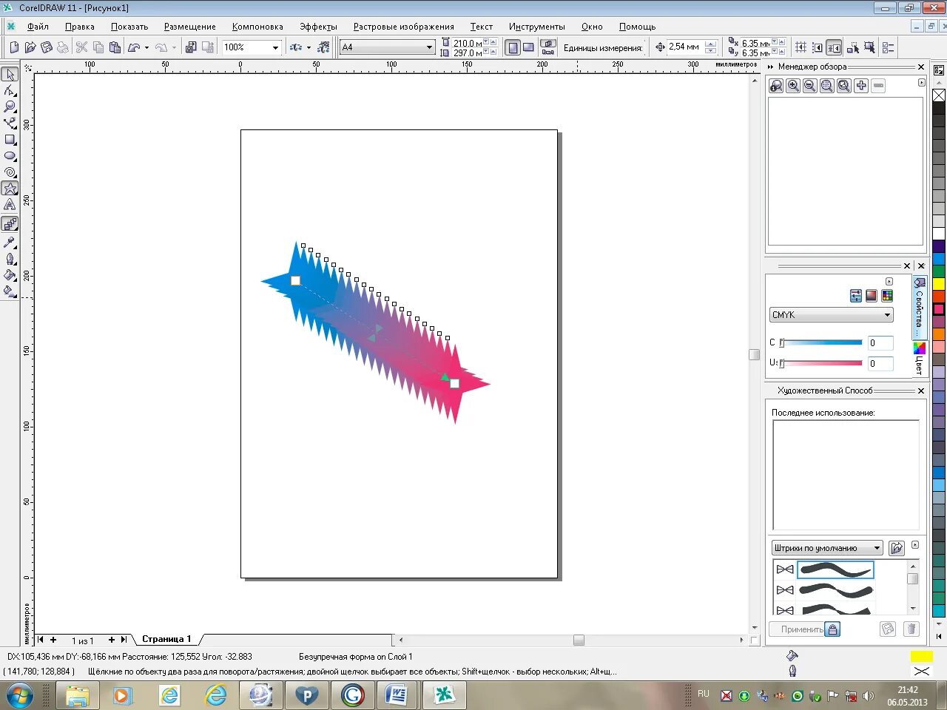Select the Pick tool
947x710 pixels.
(10, 74)
